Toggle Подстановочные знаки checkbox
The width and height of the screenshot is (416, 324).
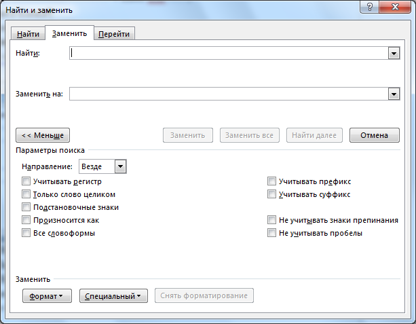26,207
